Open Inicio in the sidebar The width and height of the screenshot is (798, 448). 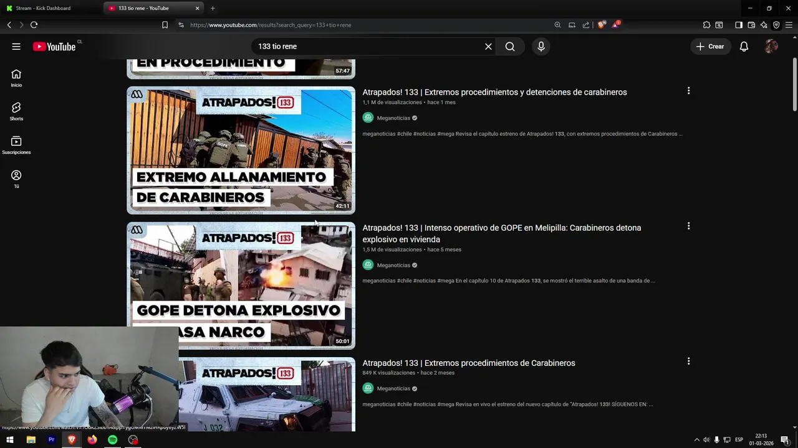[16, 78]
